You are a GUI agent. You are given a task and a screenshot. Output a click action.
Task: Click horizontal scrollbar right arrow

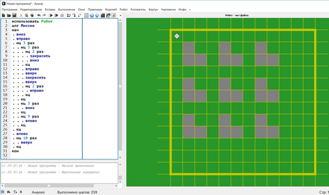click(x=116, y=186)
